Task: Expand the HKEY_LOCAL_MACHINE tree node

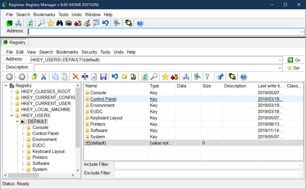Action: 12,110
